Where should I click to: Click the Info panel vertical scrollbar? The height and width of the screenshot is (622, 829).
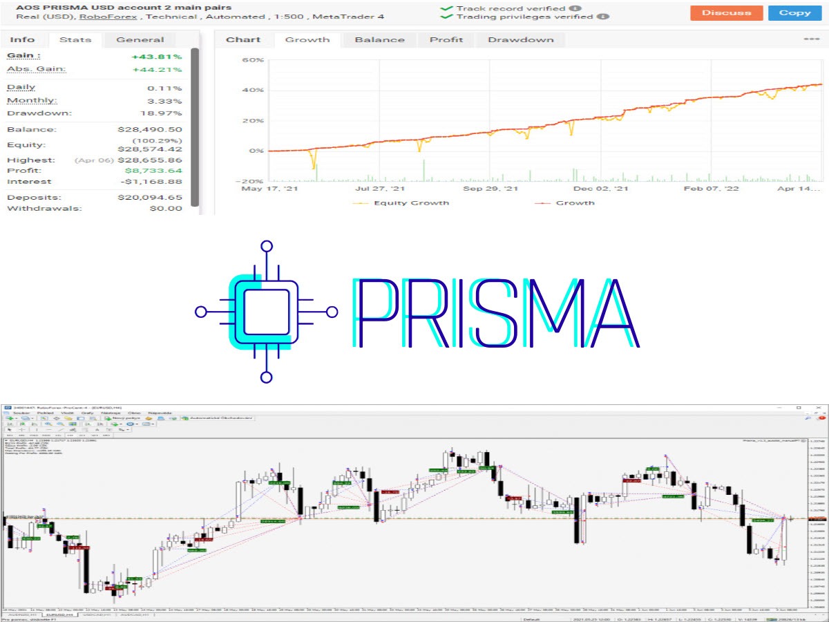[194, 127]
